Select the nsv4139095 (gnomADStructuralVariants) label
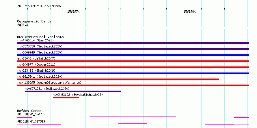This screenshot has width=257, height=128. click(x=49, y=83)
